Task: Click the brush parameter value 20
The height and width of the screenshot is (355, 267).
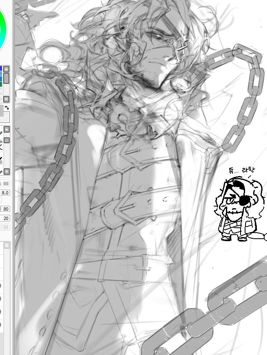Action: click(x=5, y=218)
